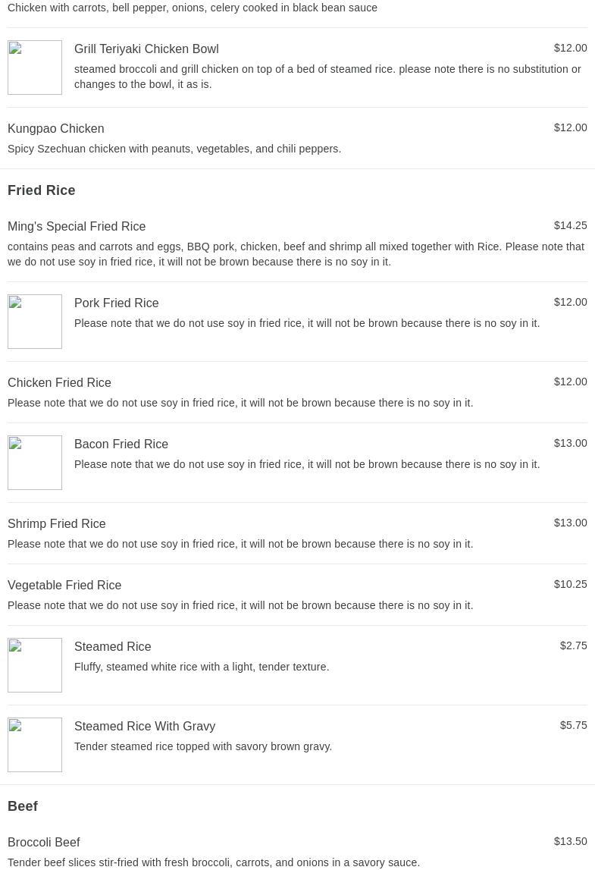
Task: Select the Kungpao Chicken menu item
Action: (297, 138)
